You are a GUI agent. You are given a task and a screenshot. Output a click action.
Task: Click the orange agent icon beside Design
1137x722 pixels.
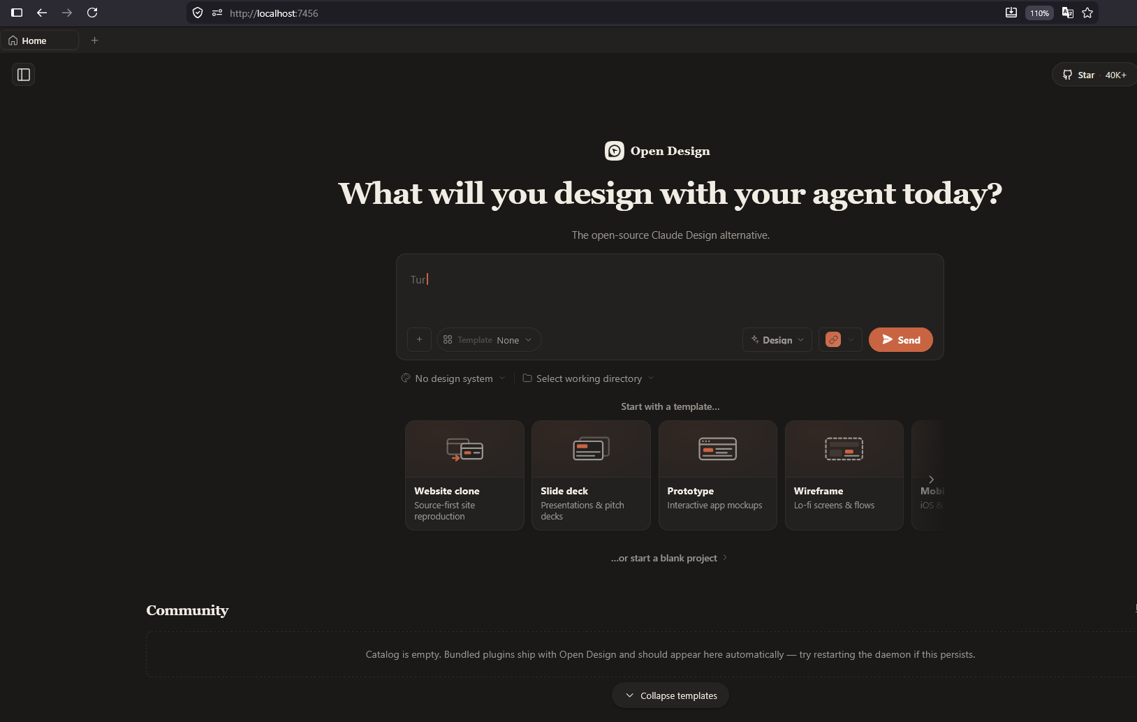tap(833, 340)
